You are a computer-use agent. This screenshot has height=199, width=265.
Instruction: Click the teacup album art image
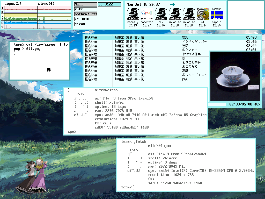(x=235, y=76)
